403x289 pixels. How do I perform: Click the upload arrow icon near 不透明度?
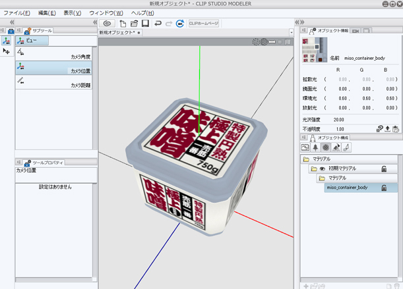click(x=388, y=129)
